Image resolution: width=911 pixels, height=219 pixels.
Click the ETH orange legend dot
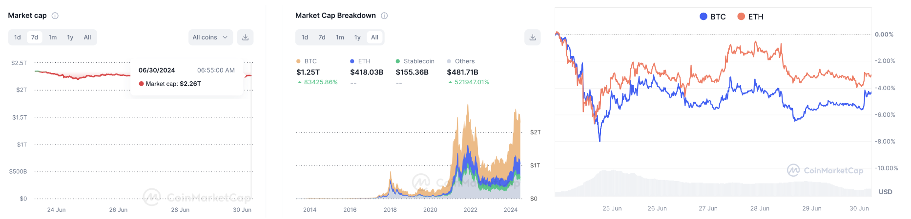[x=741, y=17]
